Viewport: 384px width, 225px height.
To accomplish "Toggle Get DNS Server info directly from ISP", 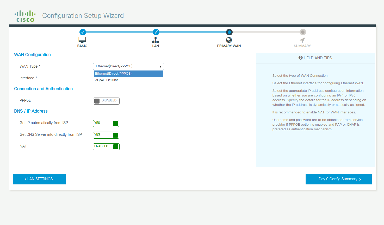I will click(106, 135).
